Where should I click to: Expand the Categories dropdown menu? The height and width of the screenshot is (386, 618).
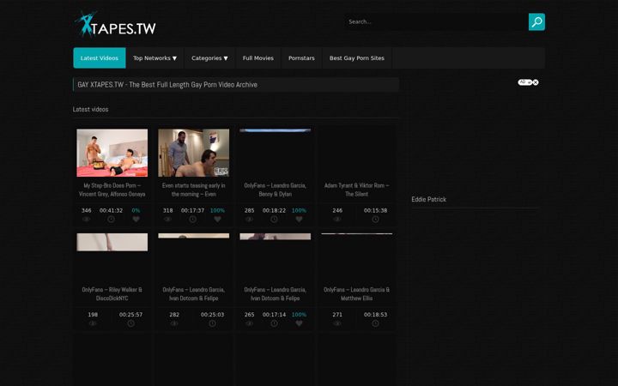[209, 58]
